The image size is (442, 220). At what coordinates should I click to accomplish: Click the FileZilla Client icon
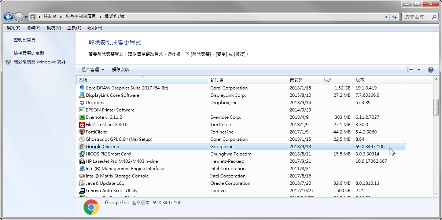82,125
